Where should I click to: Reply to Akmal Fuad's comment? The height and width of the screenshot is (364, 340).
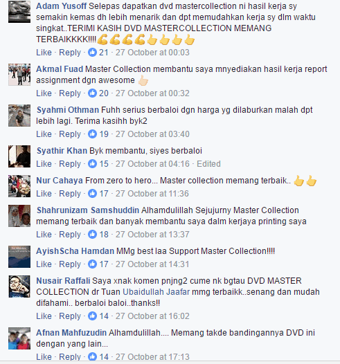[70, 93]
